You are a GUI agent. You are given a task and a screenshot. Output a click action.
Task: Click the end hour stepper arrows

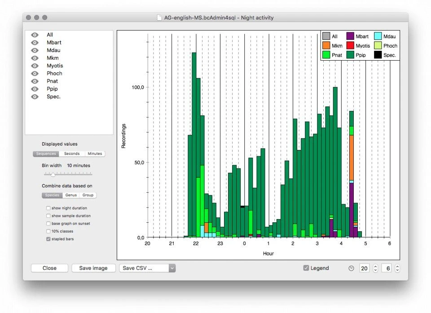[x=397, y=268]
